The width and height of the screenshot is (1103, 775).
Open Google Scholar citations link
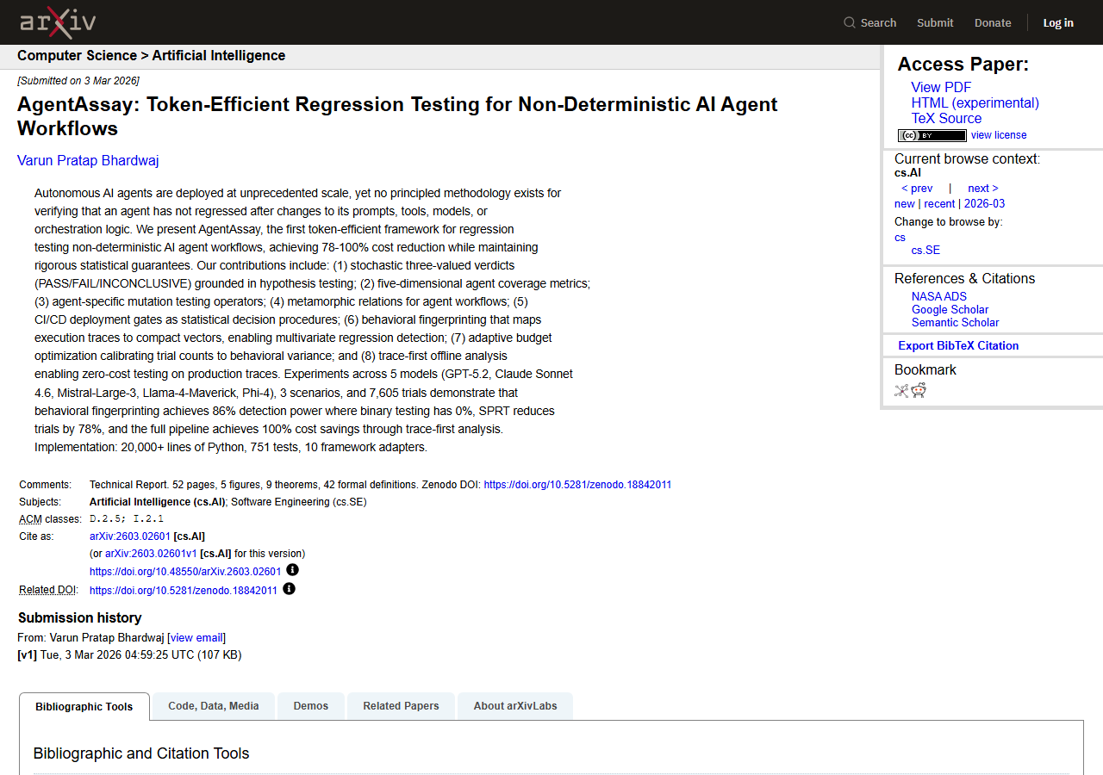(950, 310)
